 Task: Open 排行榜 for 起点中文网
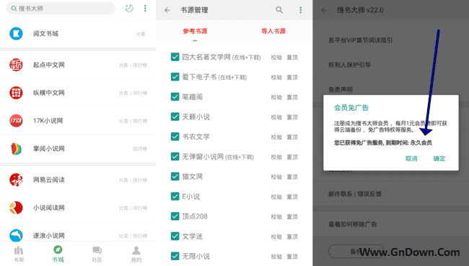coord(140,65)
